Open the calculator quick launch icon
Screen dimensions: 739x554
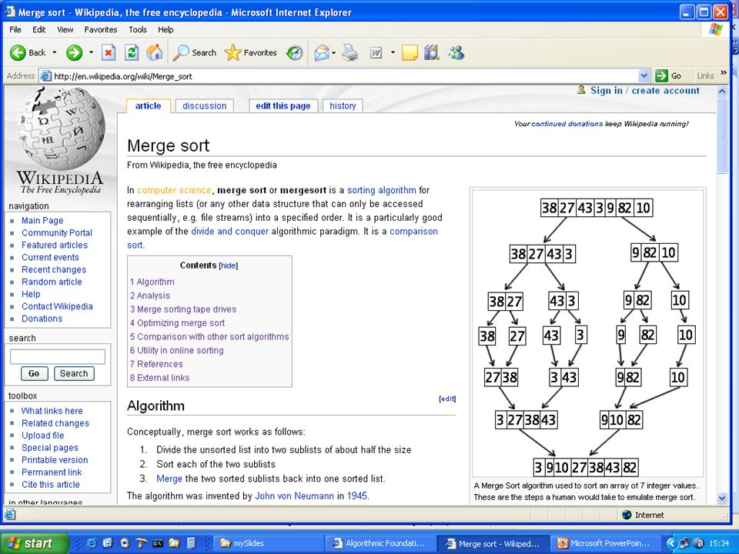tap(191, 543)
